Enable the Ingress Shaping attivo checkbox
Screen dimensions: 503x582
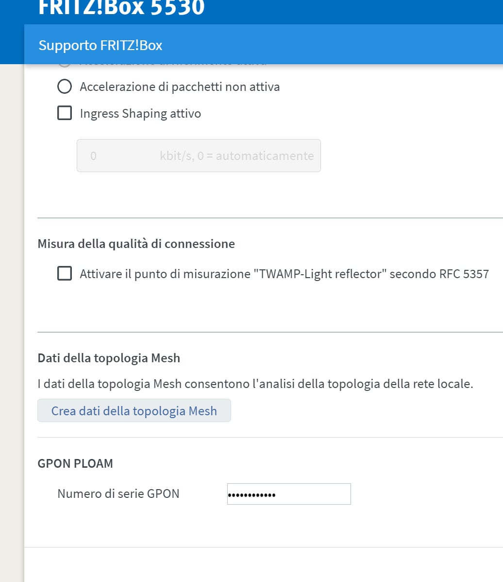tap(65, 113)
